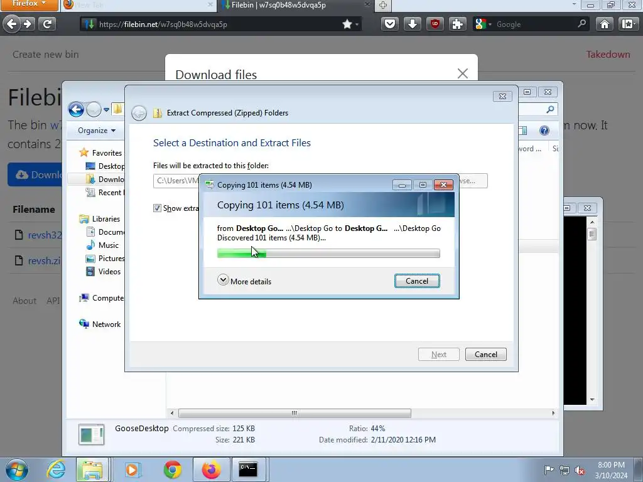
Task: Switch to Command Prompt taskbar icon
Action: pos(249,469)
